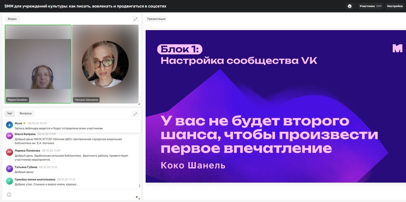Click 'Коко Шанель' on the slide

[x=193, y=165]
